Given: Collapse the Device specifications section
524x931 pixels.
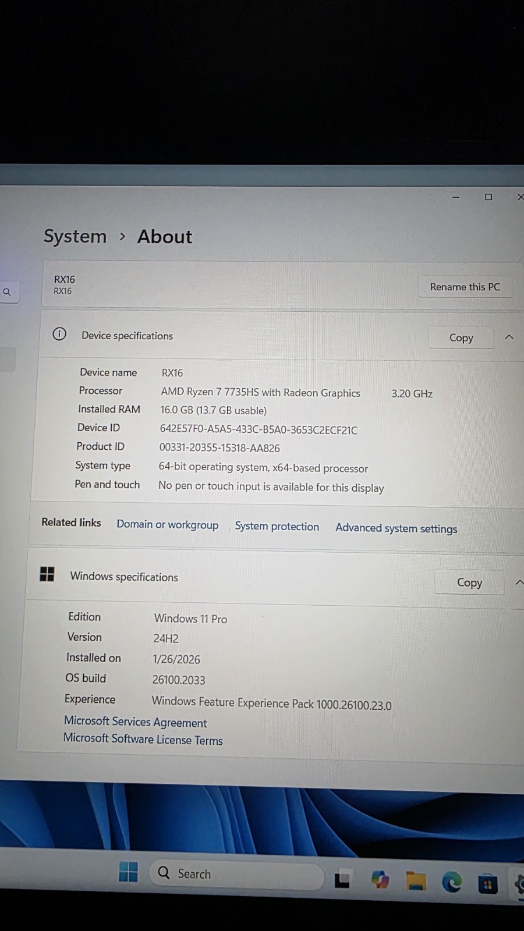Looking at the screenshot, I should [x=509, y=337].
